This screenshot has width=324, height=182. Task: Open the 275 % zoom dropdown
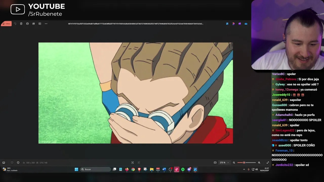[224, 163]
